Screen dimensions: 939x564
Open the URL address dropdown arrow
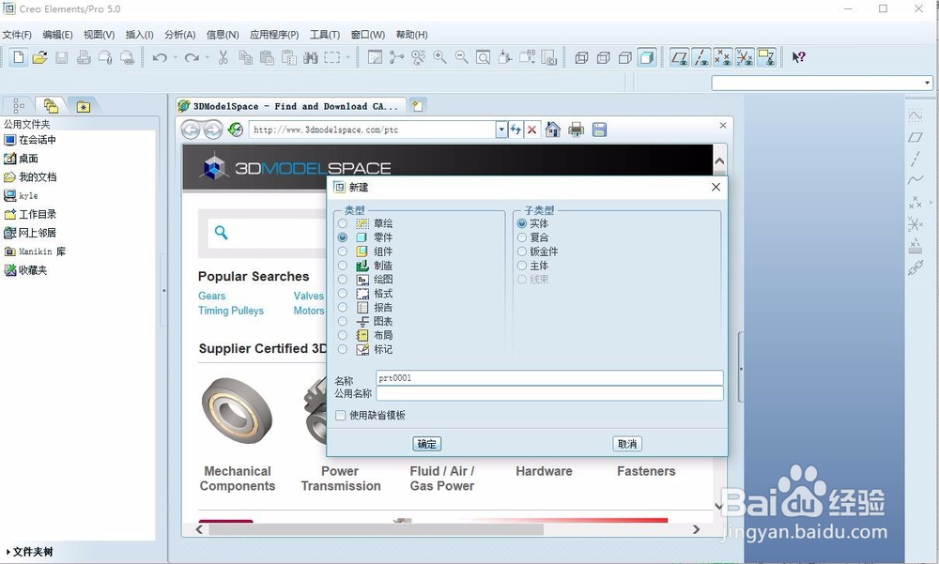pos(501,130)
